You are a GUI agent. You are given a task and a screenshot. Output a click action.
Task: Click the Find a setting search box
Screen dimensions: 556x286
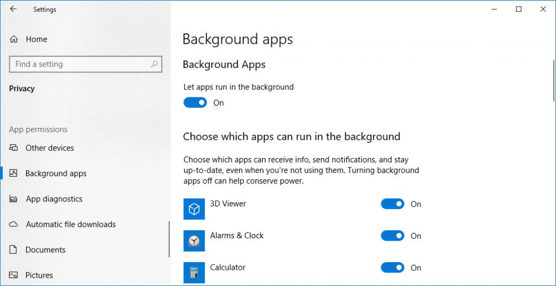85,64
